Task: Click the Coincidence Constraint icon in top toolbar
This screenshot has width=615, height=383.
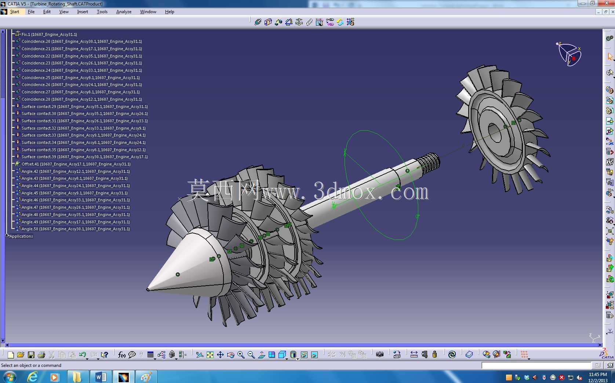Action: point(258,22)
